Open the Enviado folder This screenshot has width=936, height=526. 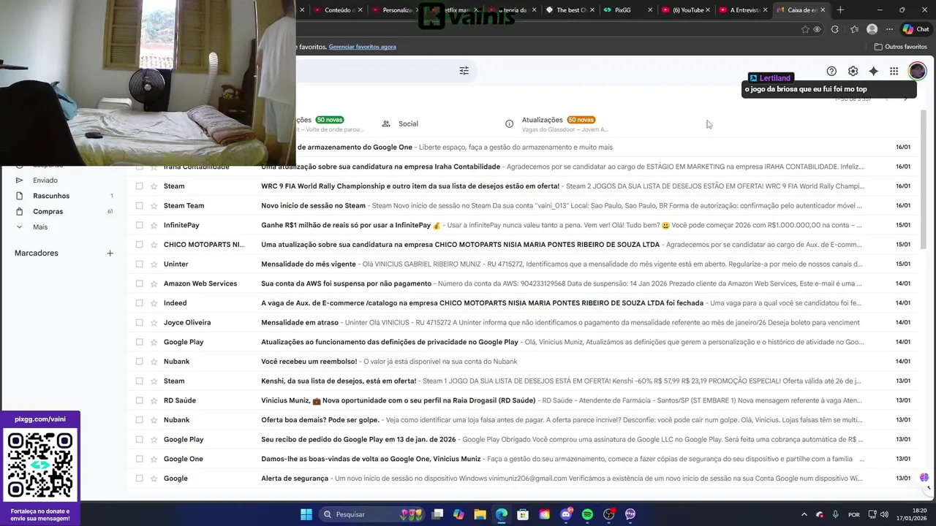tap(45, 180)
